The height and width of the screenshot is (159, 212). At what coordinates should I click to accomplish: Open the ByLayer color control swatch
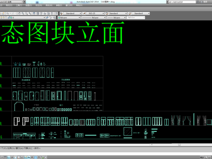(x=69, y=18)
